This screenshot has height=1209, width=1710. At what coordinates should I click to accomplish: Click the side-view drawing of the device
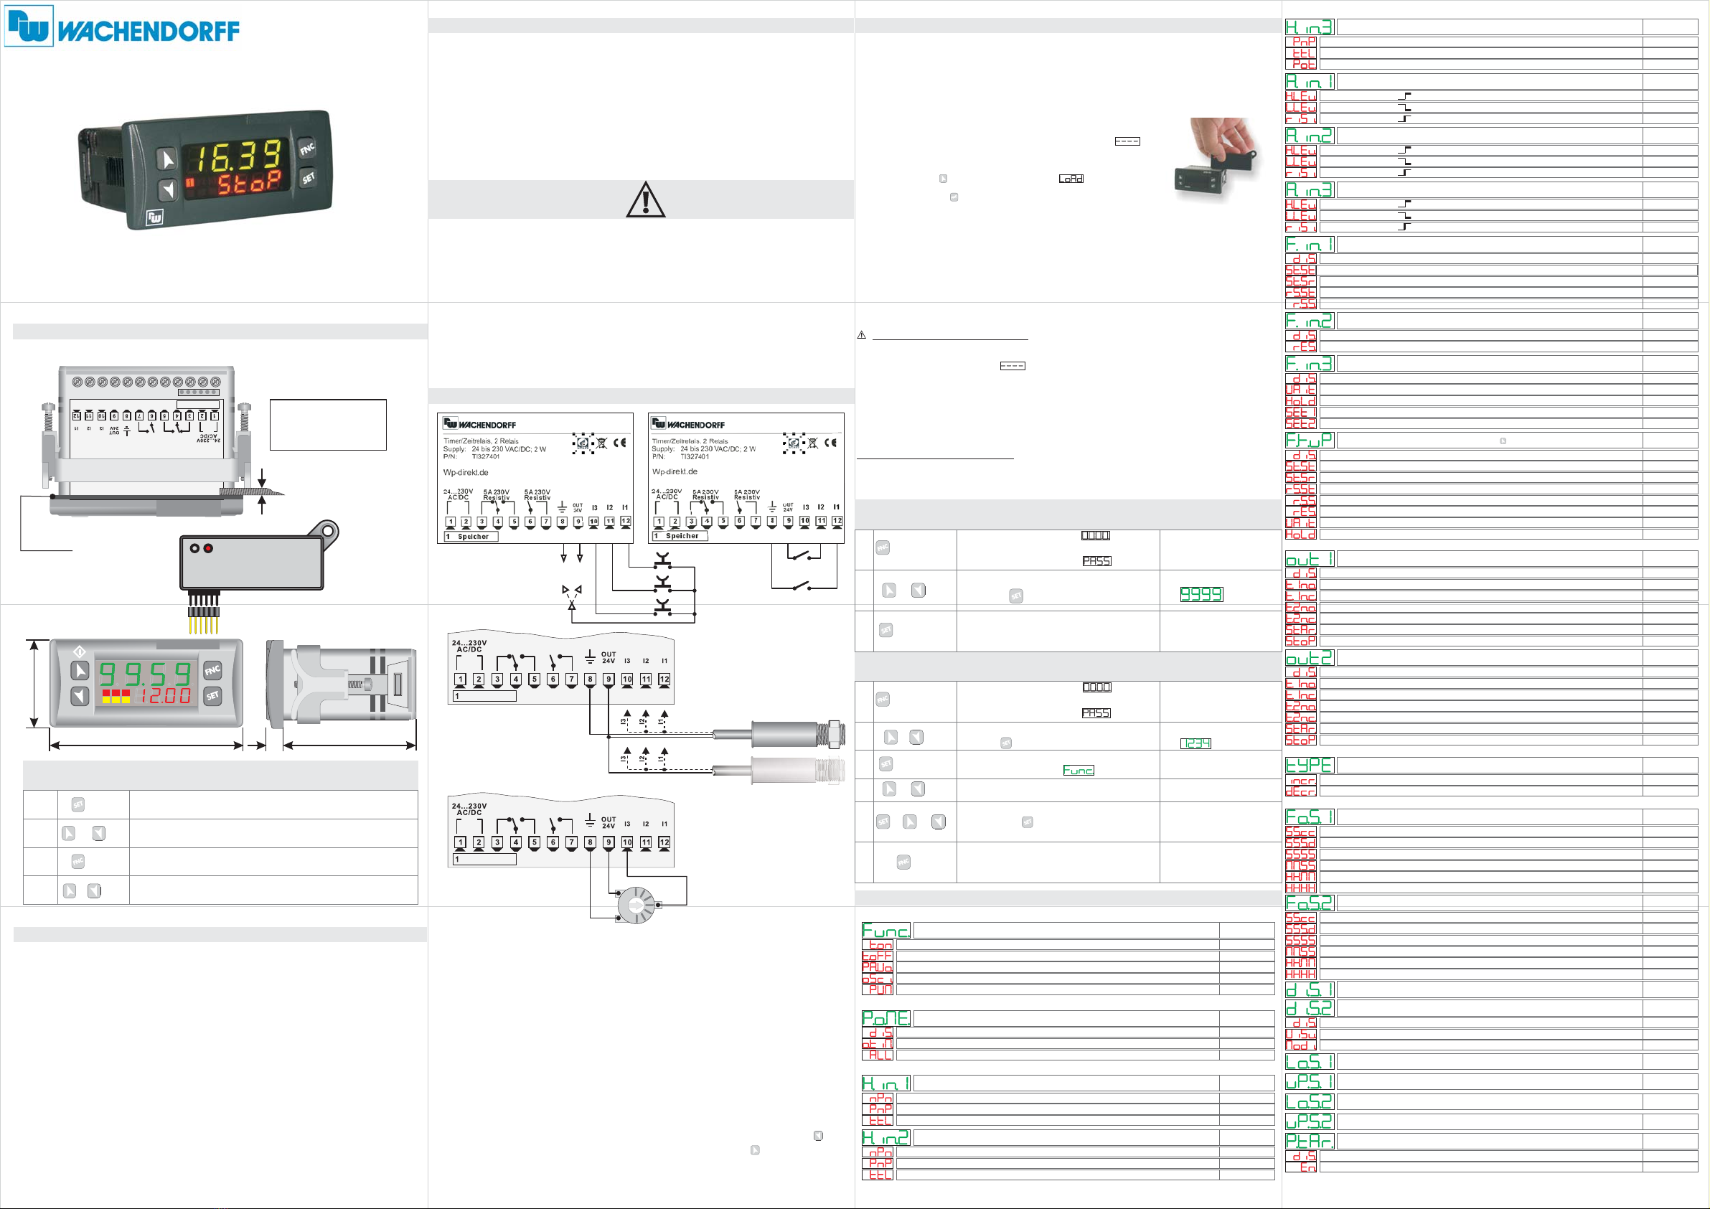pyautogui.click(x=341, y=683)
